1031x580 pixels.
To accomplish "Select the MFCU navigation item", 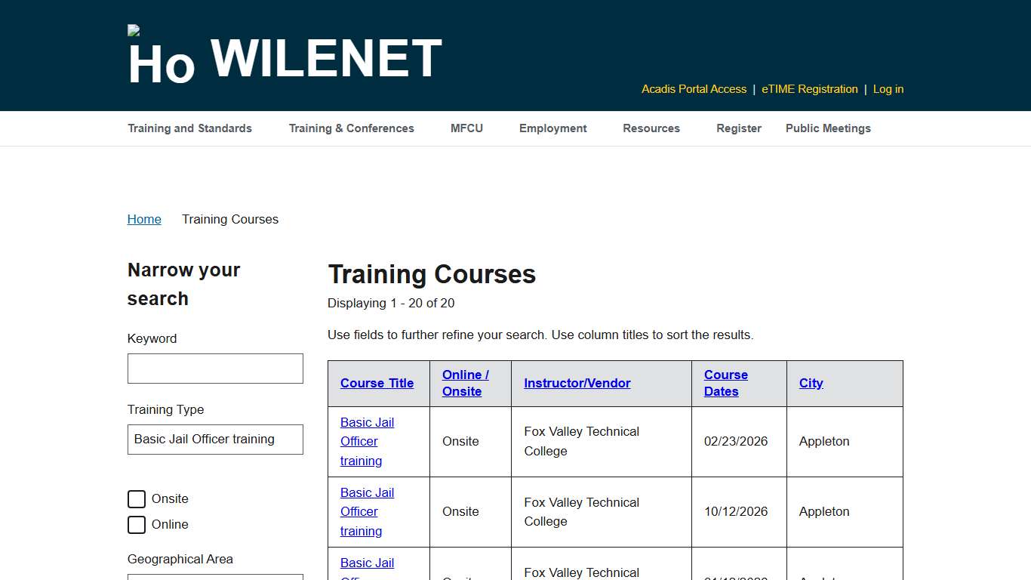I will [466, 128].
